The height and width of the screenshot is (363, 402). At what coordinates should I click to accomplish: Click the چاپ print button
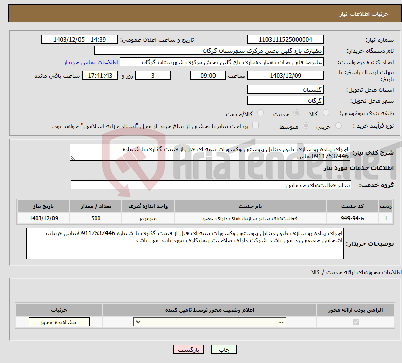coord(224,349)
